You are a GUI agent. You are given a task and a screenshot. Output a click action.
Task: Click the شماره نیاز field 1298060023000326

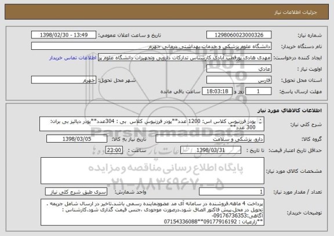239,35
